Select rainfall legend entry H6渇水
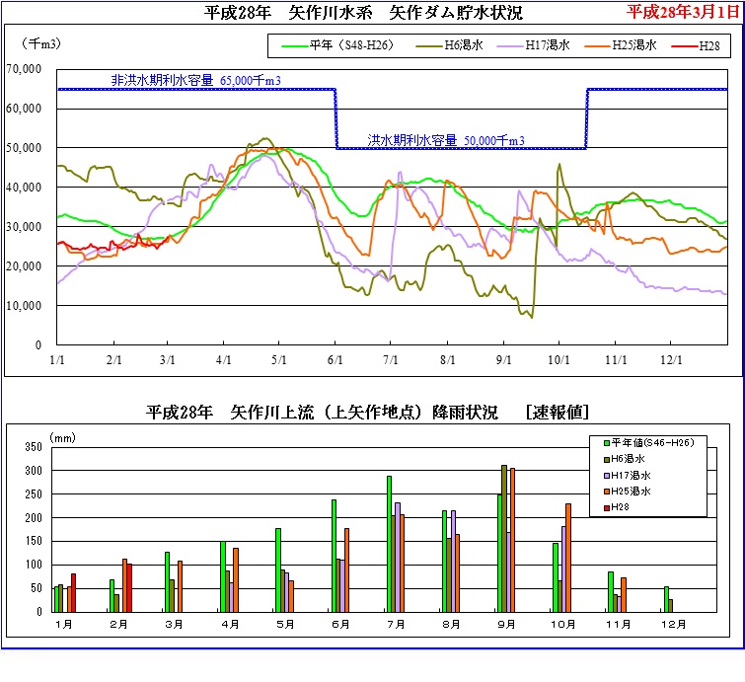This screenshot has width=745, height=682. tap(625, 459)
